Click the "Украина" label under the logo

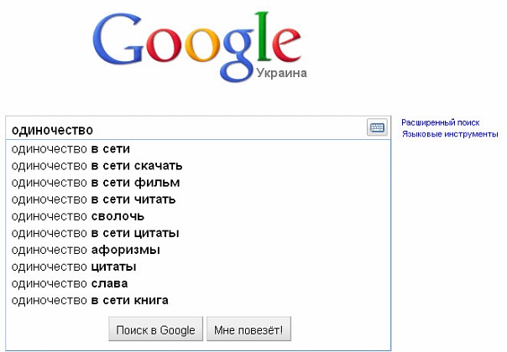click(x=281, y=73)
